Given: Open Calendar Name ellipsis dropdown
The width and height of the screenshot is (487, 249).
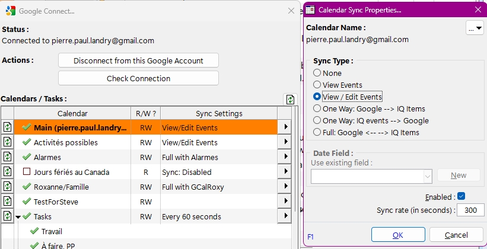Looking at the screenshot, I should click(x=475, y=28).
